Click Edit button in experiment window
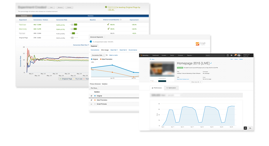Viewport: 269px width, 146px height. (51, 7)
